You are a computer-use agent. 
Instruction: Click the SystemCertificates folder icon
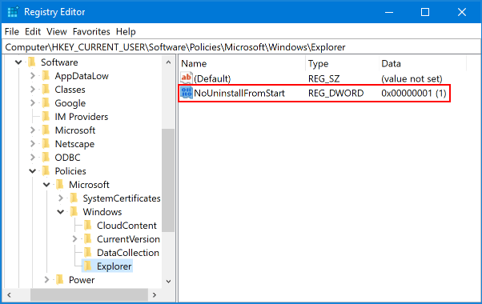point(74,198)
